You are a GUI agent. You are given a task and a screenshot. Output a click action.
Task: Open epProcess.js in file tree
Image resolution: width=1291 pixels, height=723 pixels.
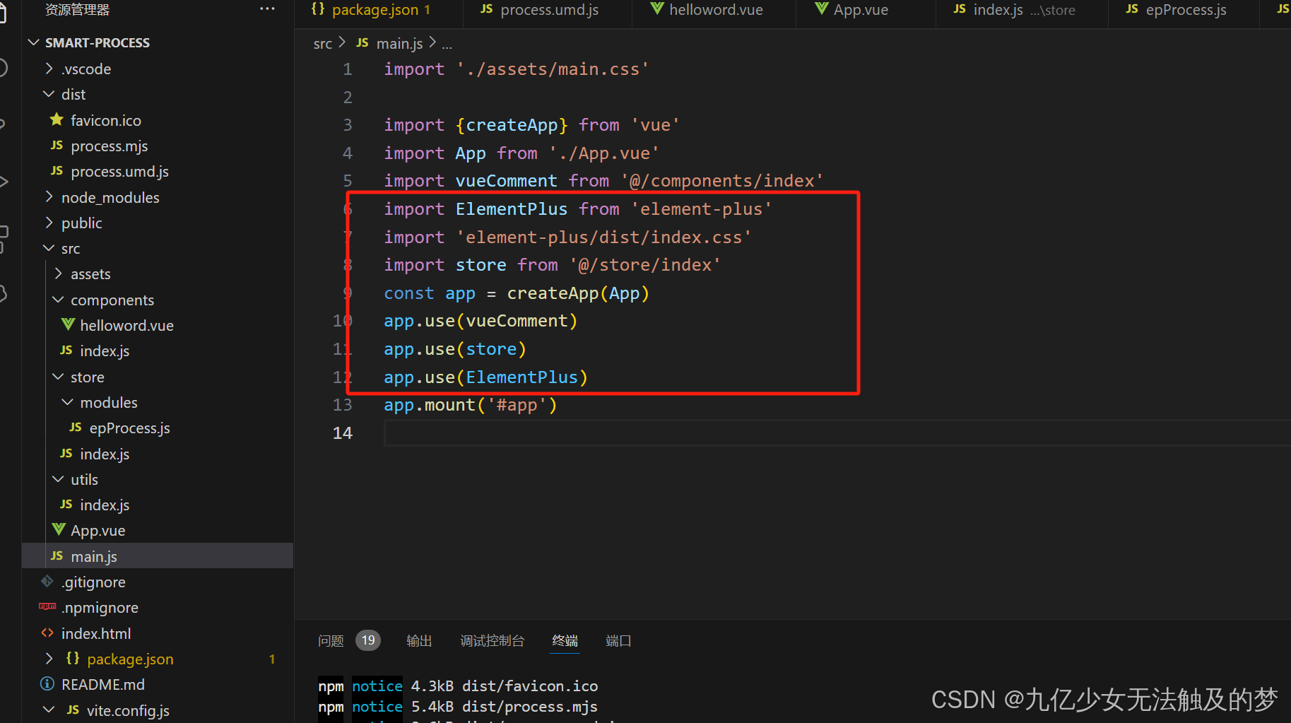129,428
